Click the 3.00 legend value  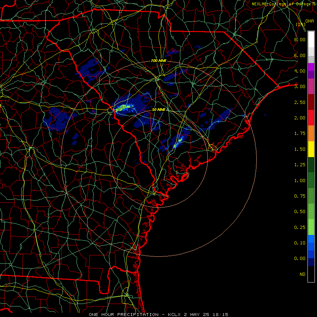300,87
